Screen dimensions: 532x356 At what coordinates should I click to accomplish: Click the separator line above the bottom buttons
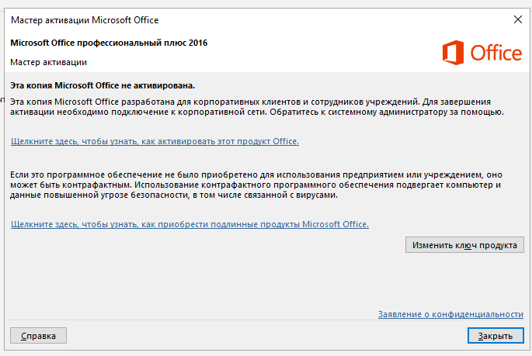[266, 320]
